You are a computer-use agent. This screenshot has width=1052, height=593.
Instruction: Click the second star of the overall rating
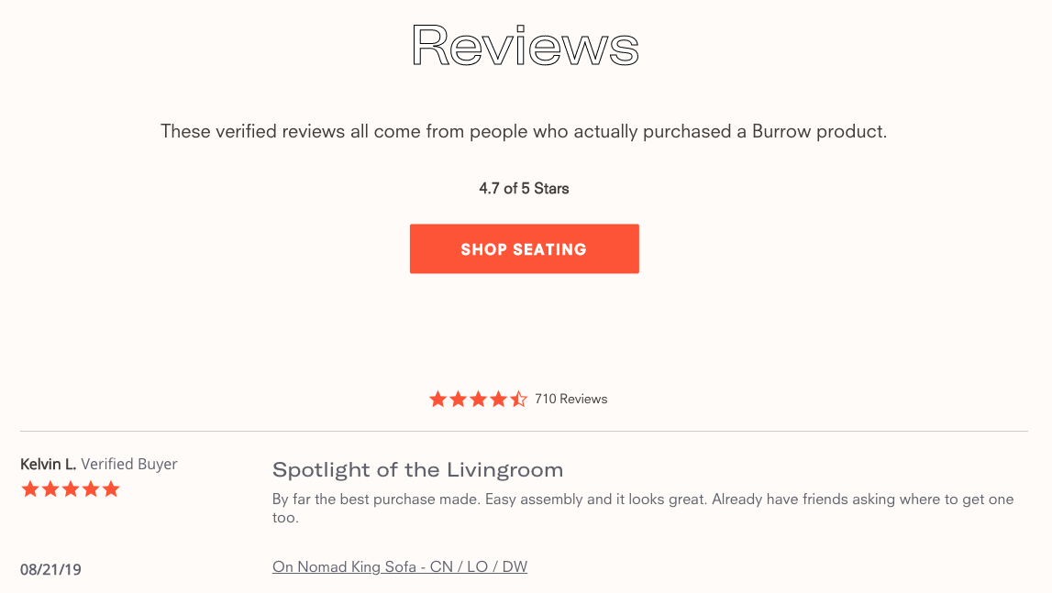(x=459, y=399)
